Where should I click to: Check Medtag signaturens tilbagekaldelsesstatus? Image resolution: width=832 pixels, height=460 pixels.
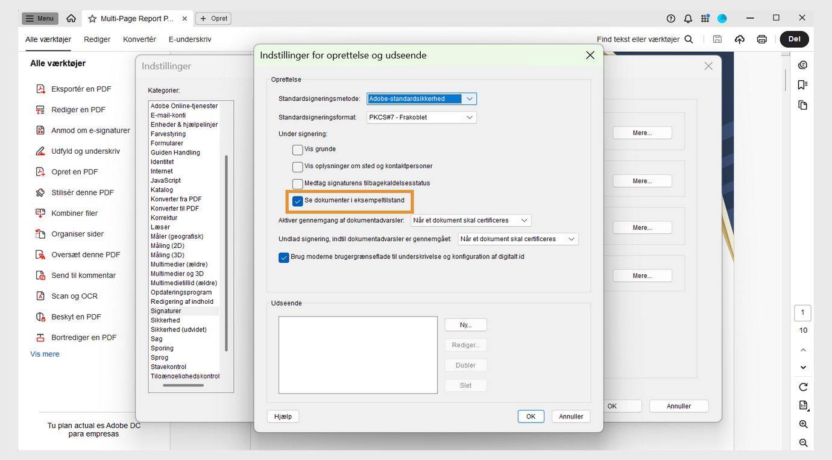click(298, 183)
